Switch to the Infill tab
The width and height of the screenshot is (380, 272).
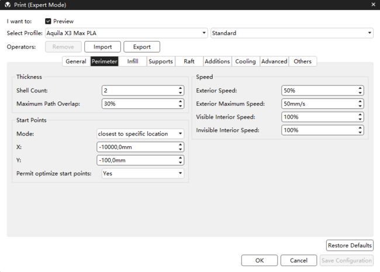(133, 61)
